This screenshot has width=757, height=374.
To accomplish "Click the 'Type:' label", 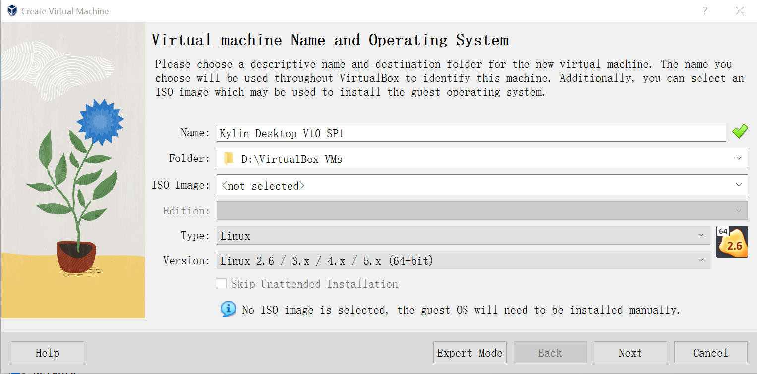I will 196,236.
